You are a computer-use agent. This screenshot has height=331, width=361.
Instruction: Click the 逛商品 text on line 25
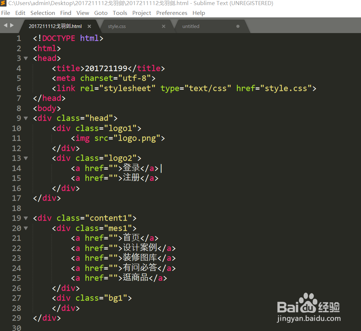coord(136,278)
